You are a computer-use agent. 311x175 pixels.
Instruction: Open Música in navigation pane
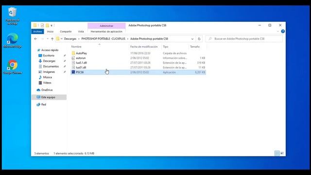48,77
